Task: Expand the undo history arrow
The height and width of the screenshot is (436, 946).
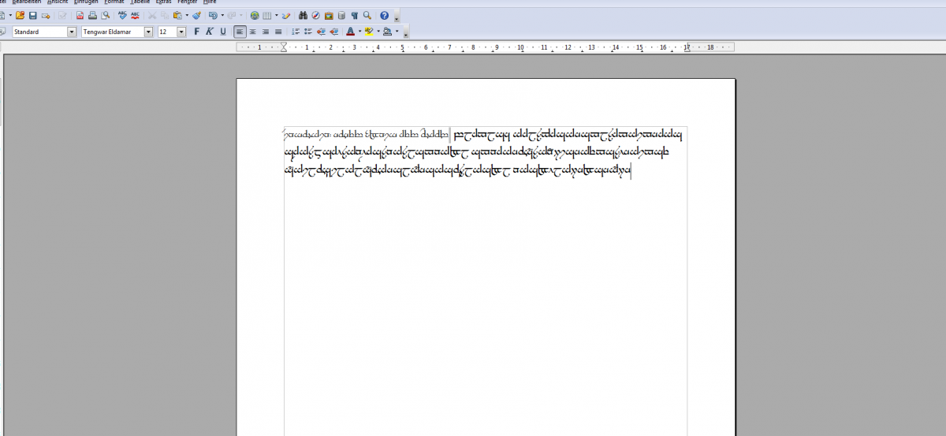Action: pos(222,15)
